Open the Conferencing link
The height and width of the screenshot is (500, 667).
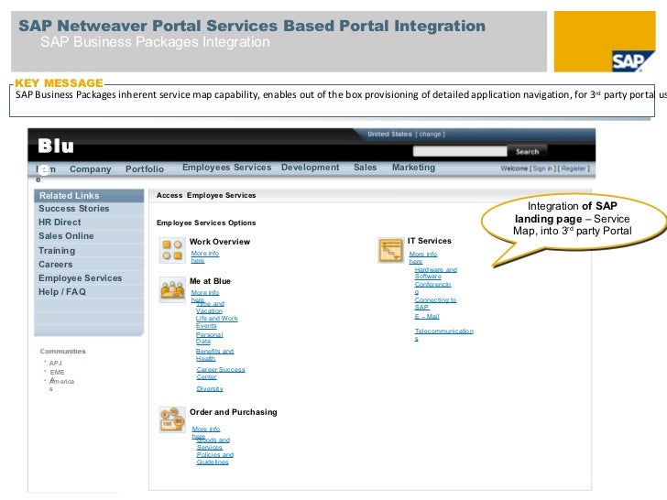pos(432,288)
